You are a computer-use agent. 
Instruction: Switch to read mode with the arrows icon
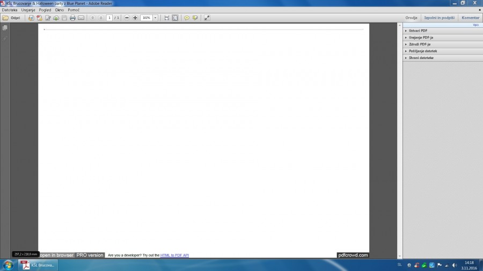[x=207, y=18]
